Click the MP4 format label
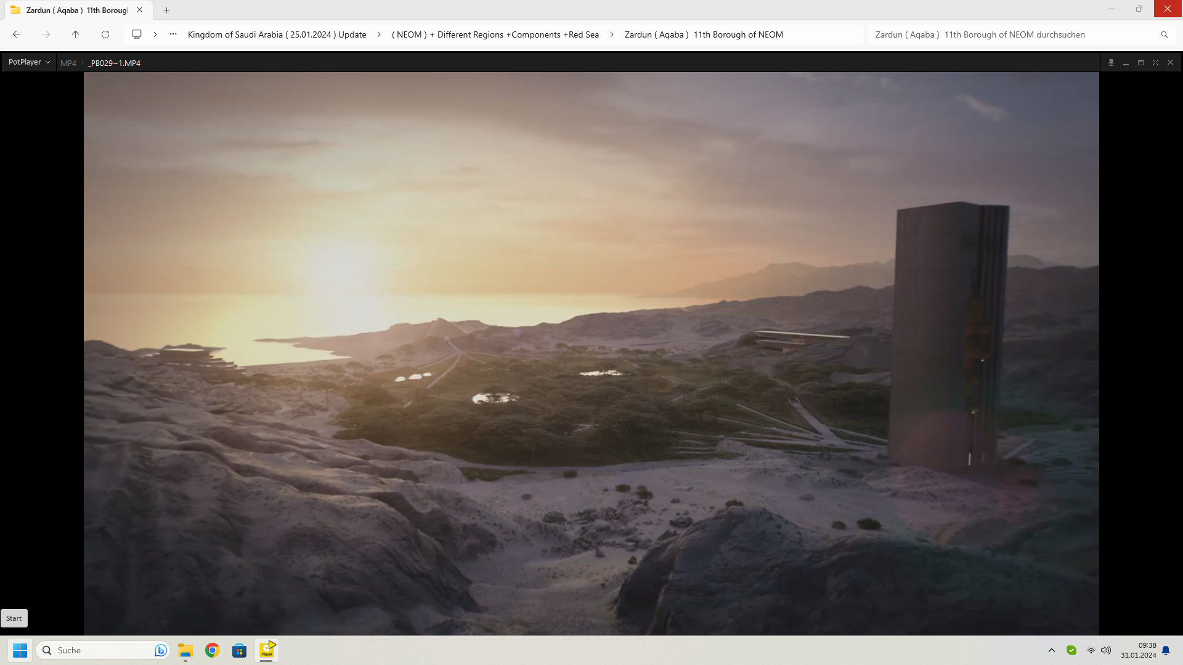The image size is (1183, 665). 68,63
